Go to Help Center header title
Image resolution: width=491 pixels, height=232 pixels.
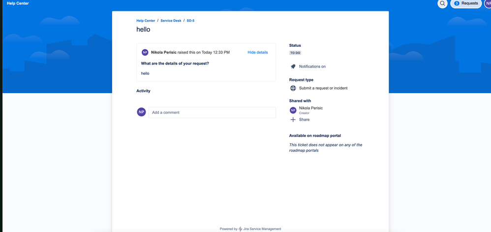click(x=18, y=3)
